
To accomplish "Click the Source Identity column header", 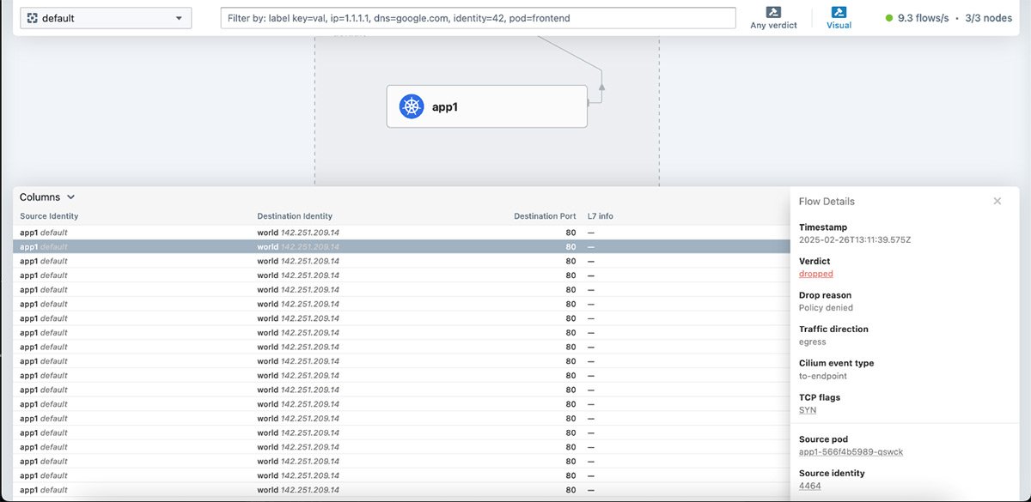I will (x=49, y=216).
